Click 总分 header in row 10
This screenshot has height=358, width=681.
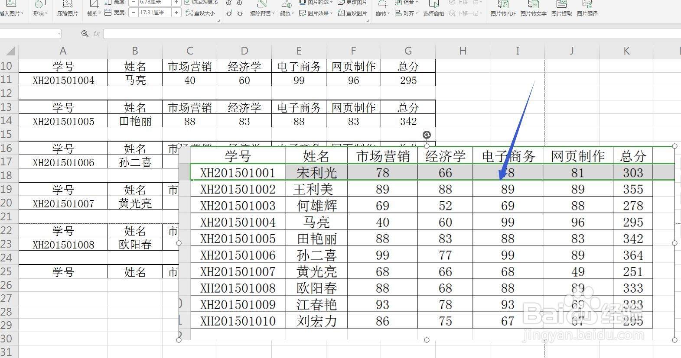pyautogui.click(x=408, y=66)
